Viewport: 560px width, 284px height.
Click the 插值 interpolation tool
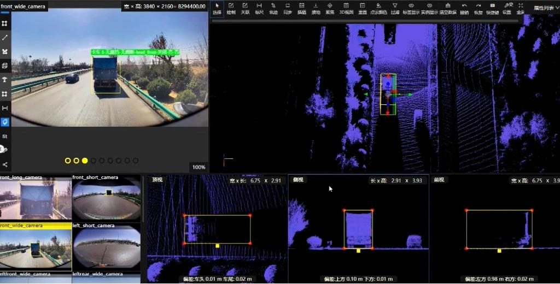(x=302, y=9)
